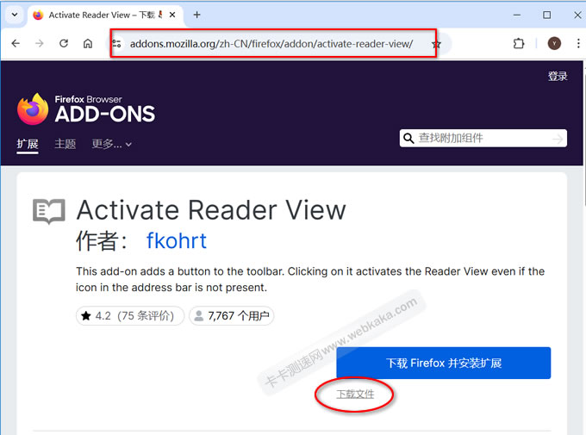Open the 扩展 navigation tab
Viewport: 586px width, 435px height.
point(28,144)
